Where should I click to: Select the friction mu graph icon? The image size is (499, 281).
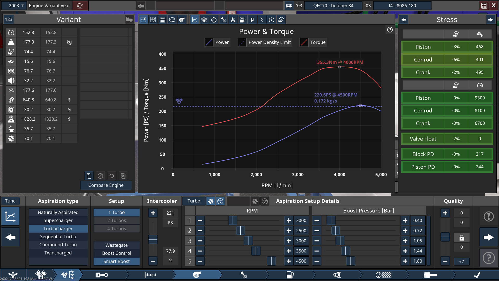(x=252, y=20)
